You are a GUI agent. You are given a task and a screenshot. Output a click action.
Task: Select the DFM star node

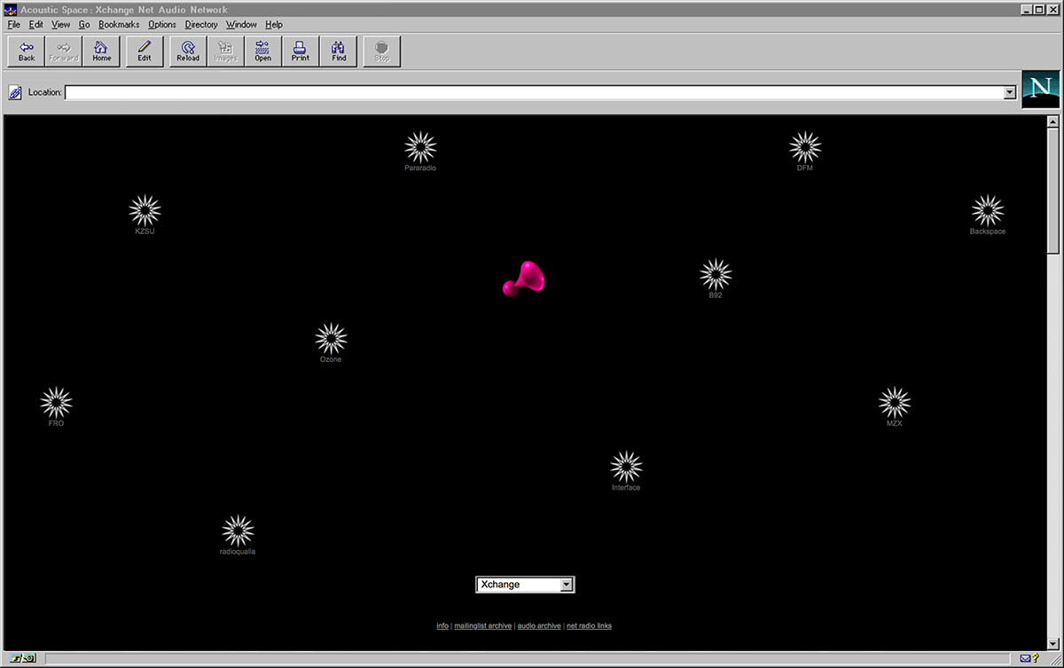pos(805,147)
